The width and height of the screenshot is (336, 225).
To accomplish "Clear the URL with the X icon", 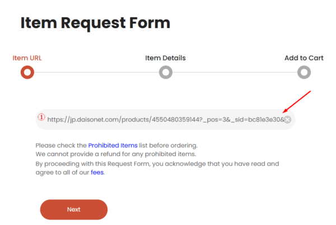I will [287, 119].
